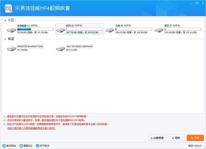Open the 客服QQ link text
Viewport: 206px width, 149px height.
[28, 146]
